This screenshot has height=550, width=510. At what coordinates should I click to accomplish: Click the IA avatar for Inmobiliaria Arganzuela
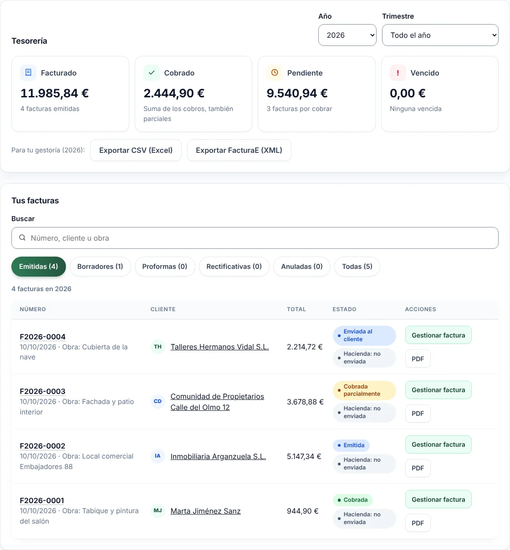pyautogui.click(x=158, y=456)
